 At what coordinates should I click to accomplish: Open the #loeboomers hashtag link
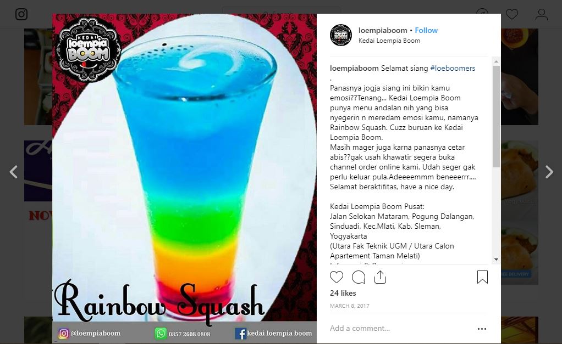click(x=453, y=68)
